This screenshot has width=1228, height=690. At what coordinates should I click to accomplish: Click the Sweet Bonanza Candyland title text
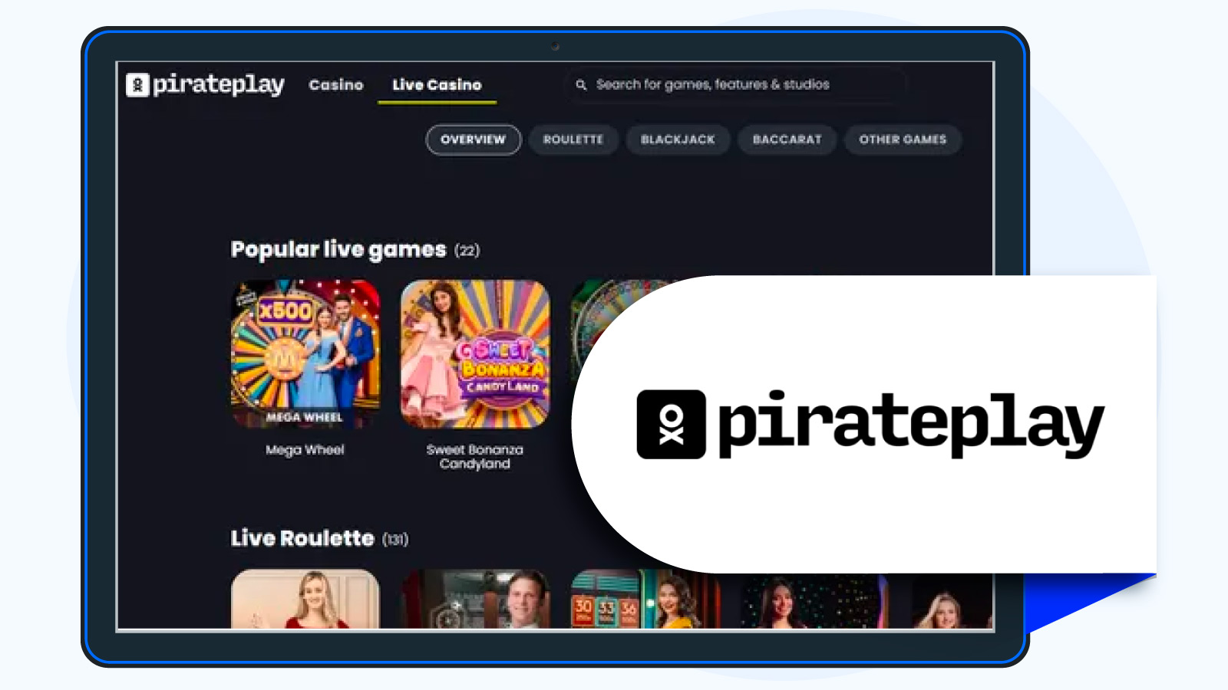click(x=475, y=457)
